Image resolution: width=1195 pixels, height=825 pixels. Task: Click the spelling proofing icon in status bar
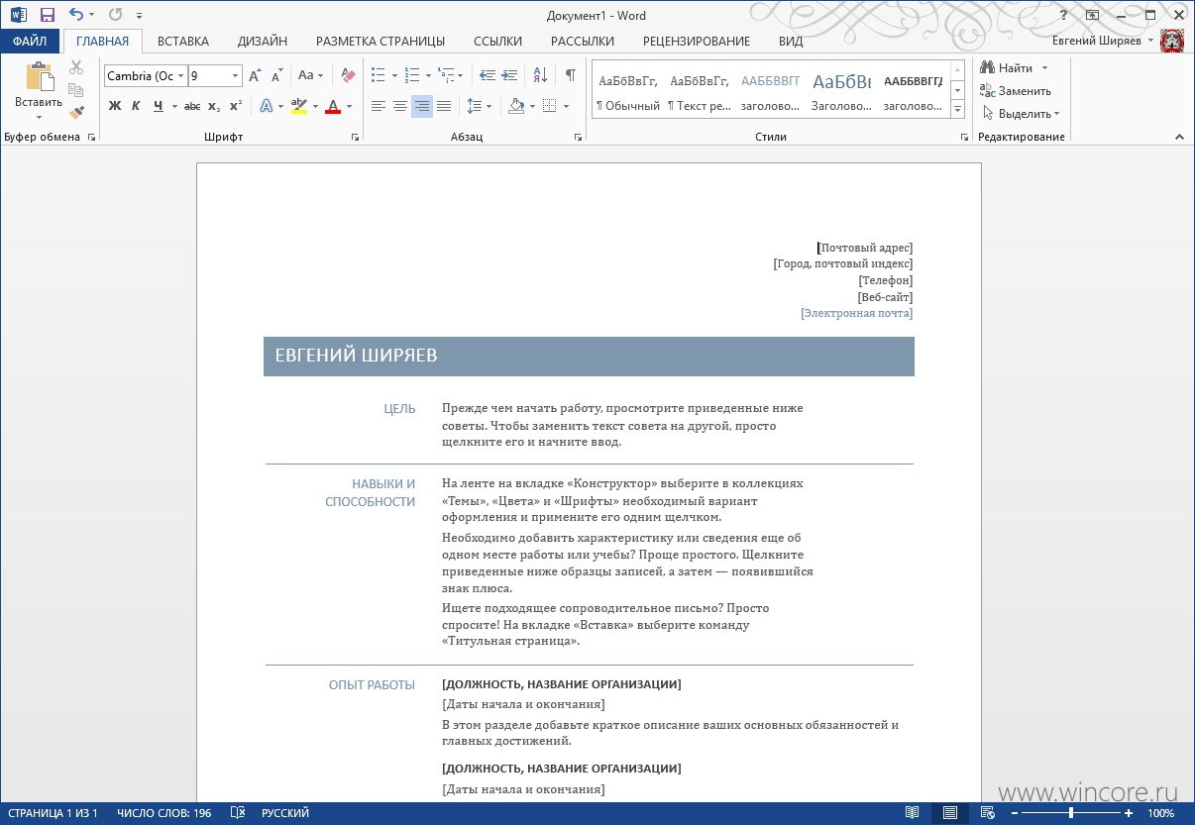[238, 813]
